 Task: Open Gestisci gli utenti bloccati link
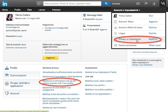[x=55, y=107]
